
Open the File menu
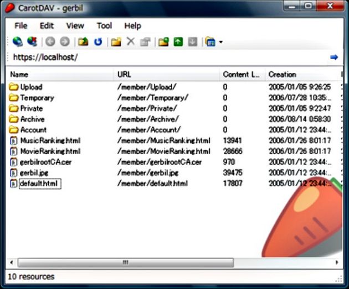click(21, 26)
